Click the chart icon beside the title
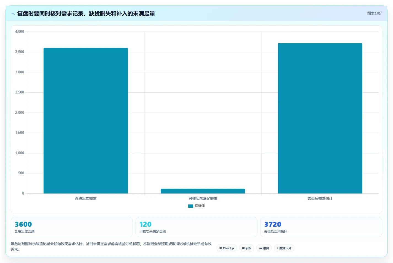Viewport: 393px width, 263px height. pos(13,14)
